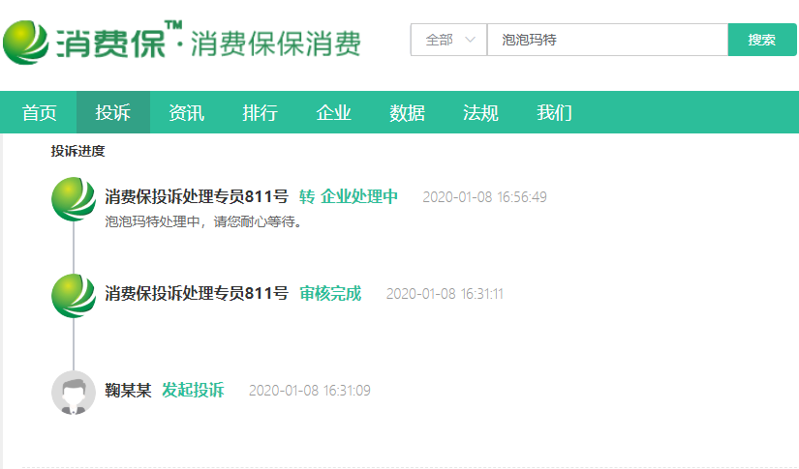Go to the 首页 nav tab

point(39,112)
